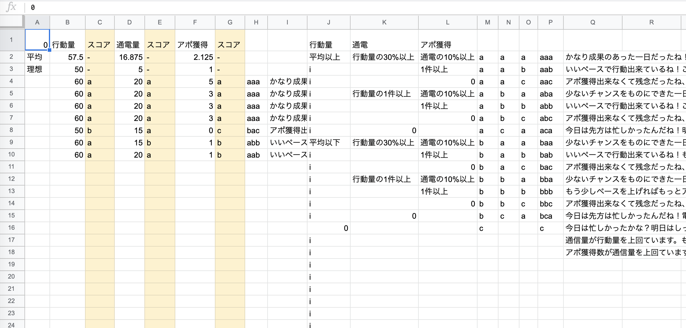Image resolution: width=686 pixels, height=328 pixels.
Task: Click the cell with value 16.875
Action: pyautogui.click(x=130, y=57)
